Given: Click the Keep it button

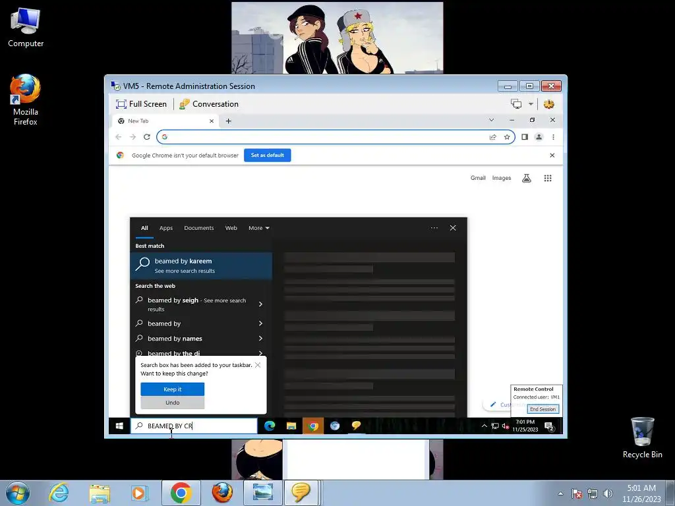Looking at the screenshot, I should click(x=173, y=389).
